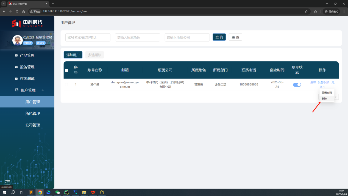Screen dimensions: 348x196
Task: Open PyCharm from the taskbar
Action: pos(66,192)
